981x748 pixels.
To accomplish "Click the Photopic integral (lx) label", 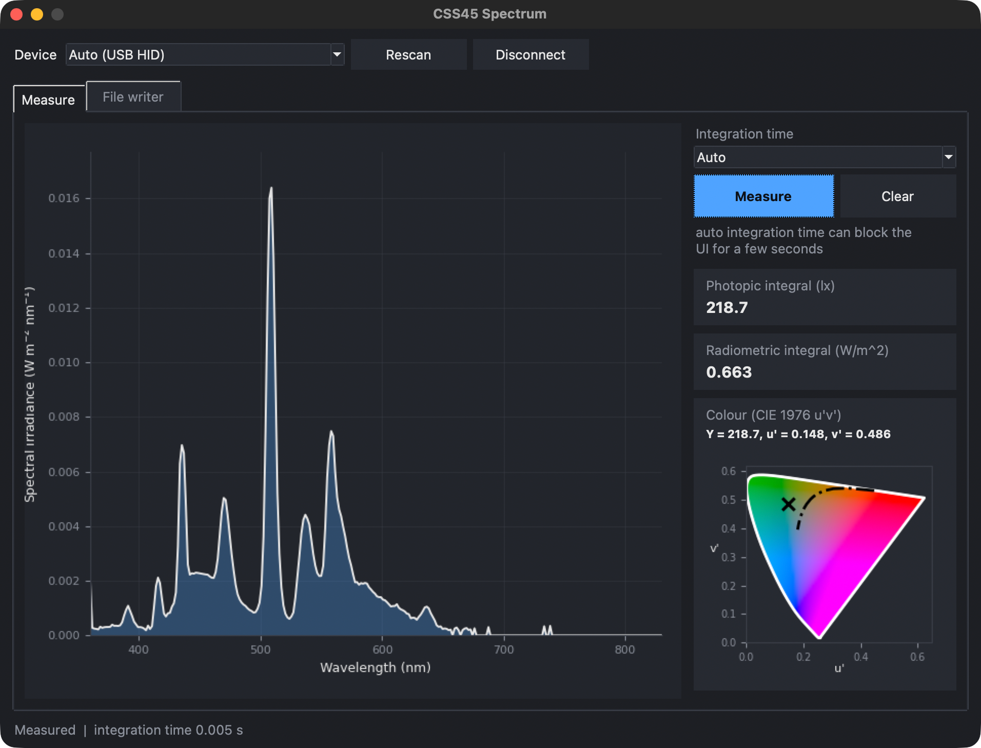I will point(770,286).
